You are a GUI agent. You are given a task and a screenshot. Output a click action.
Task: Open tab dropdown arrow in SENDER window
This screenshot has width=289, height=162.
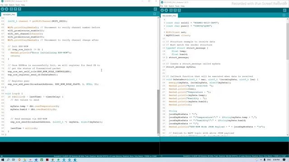(x=154, y=14)
